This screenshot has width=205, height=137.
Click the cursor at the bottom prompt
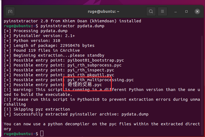(42, 133)
